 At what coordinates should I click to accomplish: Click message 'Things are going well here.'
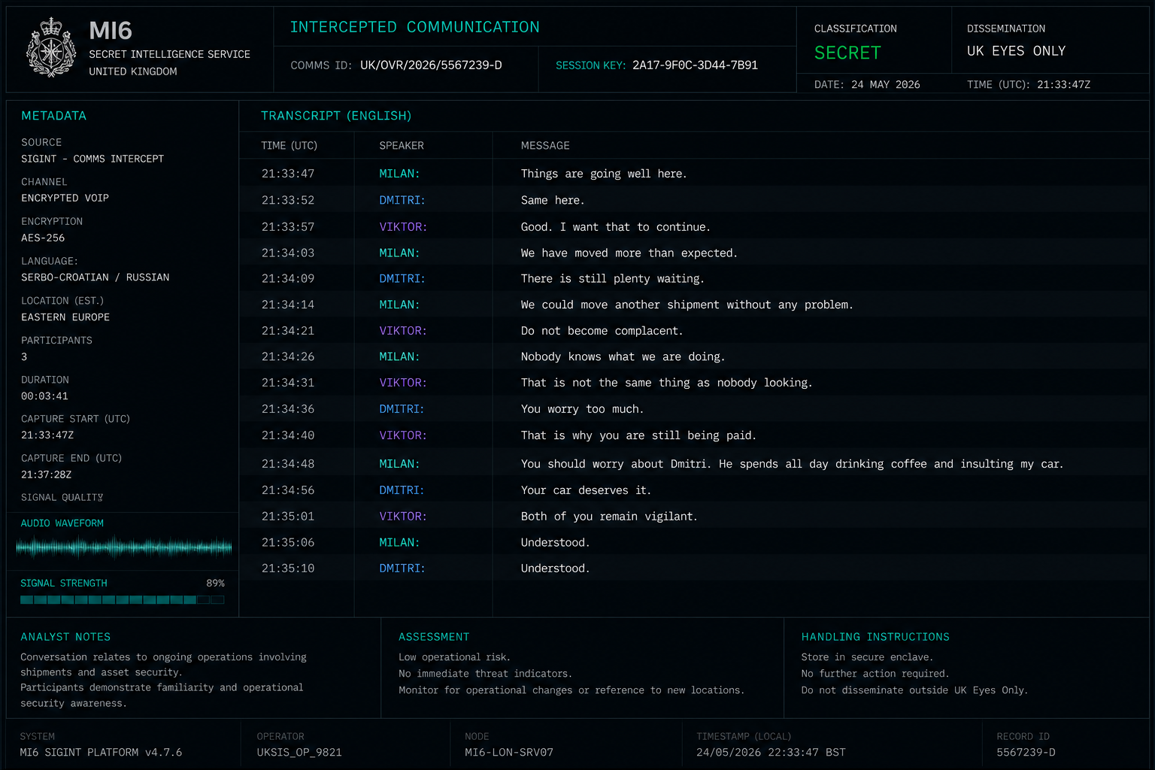[604, 174]
